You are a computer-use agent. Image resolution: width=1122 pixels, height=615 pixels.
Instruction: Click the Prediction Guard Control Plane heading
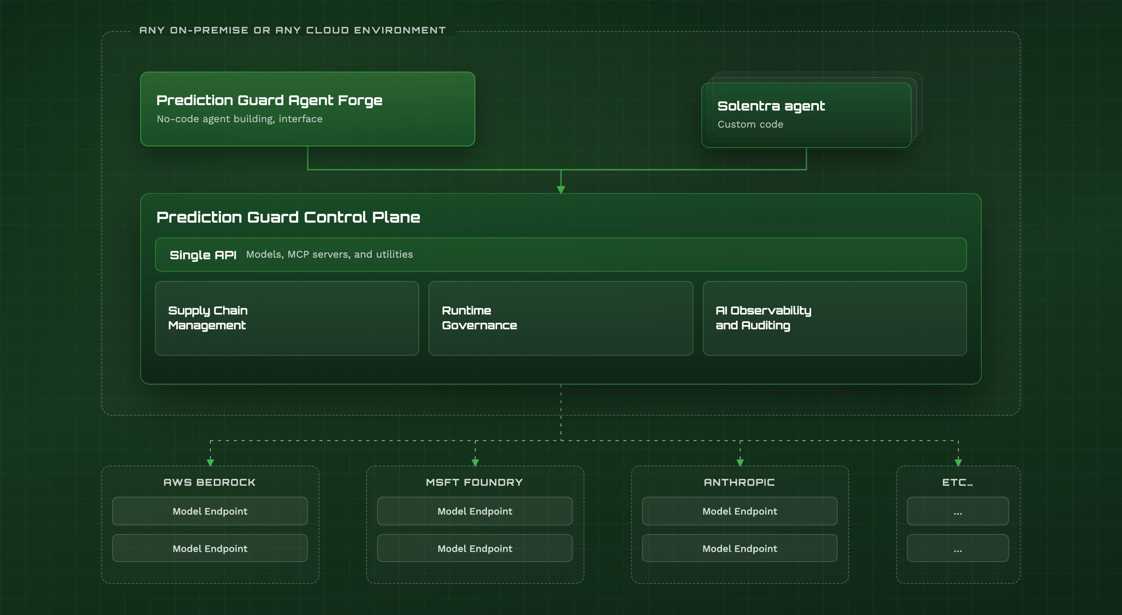288,217
